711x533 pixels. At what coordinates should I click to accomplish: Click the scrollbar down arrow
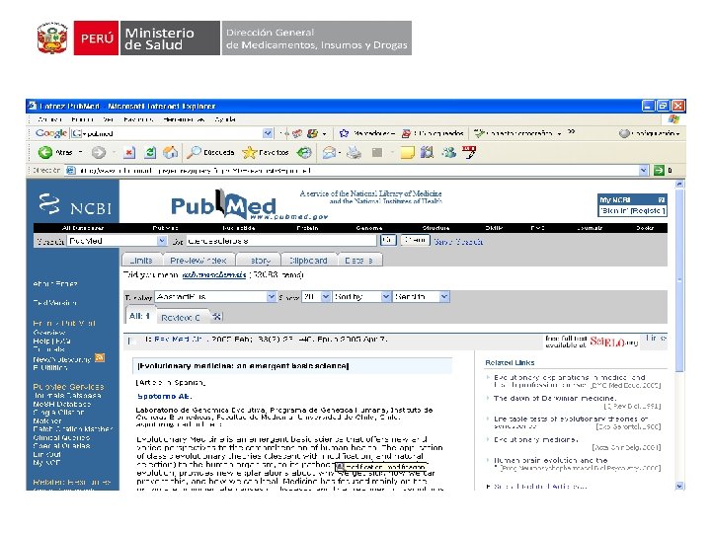(679, 486)
